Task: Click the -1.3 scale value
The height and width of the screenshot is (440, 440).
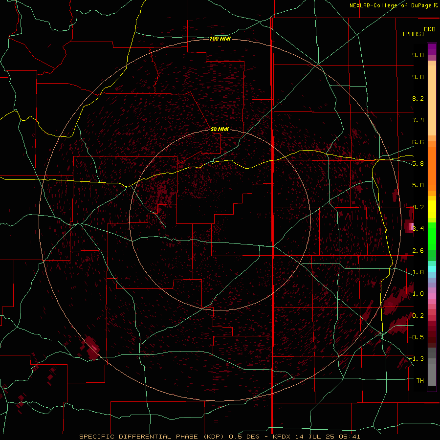Action: (x=416, y=359)
